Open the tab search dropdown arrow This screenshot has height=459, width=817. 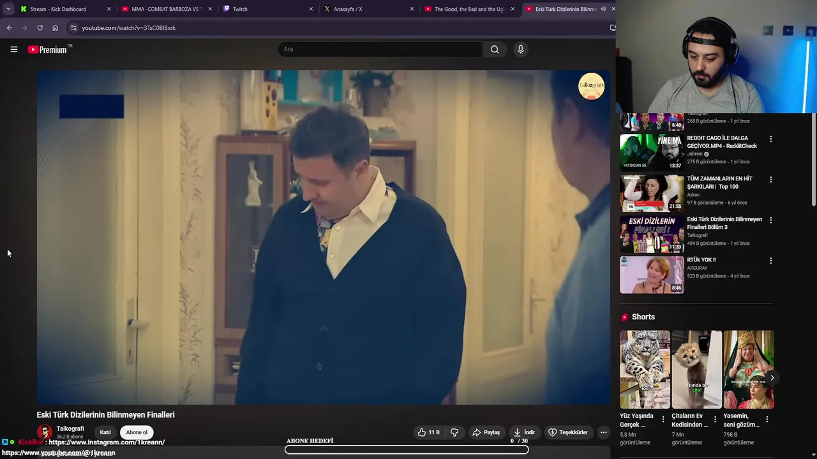click(8, 9)
